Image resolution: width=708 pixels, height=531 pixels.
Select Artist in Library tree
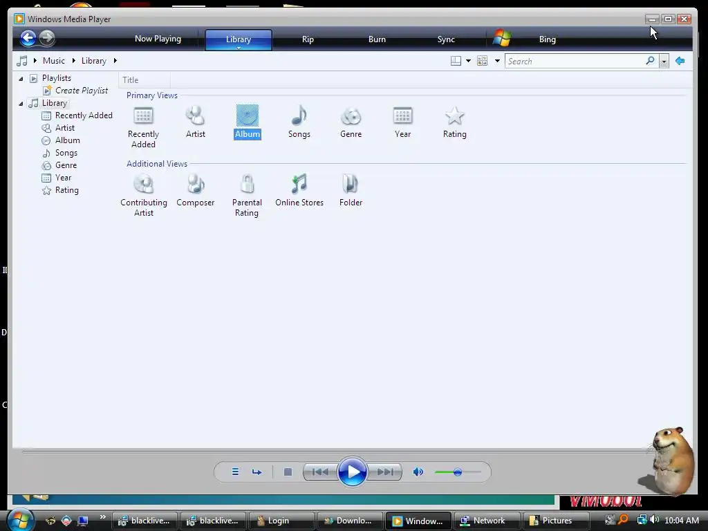[64, 128]
